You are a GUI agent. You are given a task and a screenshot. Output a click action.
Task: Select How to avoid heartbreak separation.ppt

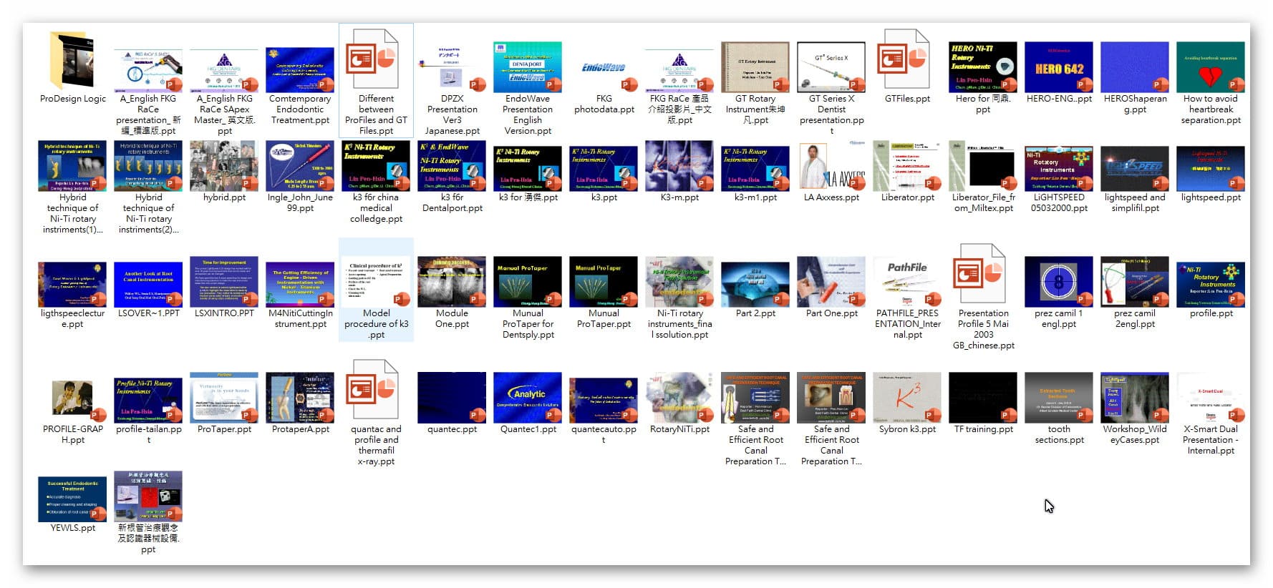(1211, 67)
